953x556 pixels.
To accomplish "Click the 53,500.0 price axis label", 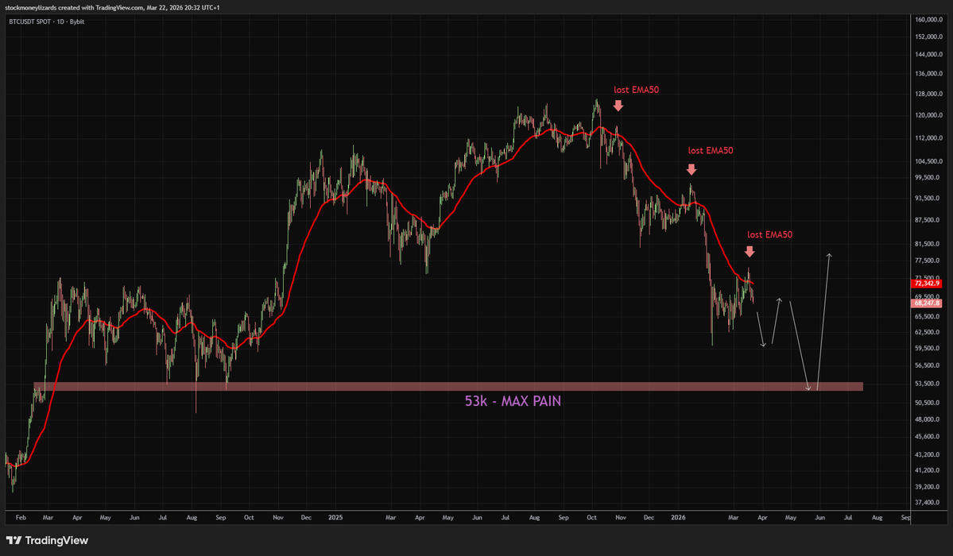I will coord(928,384).
